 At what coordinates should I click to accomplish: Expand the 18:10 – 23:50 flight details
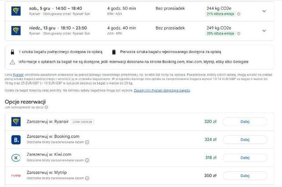264,31
